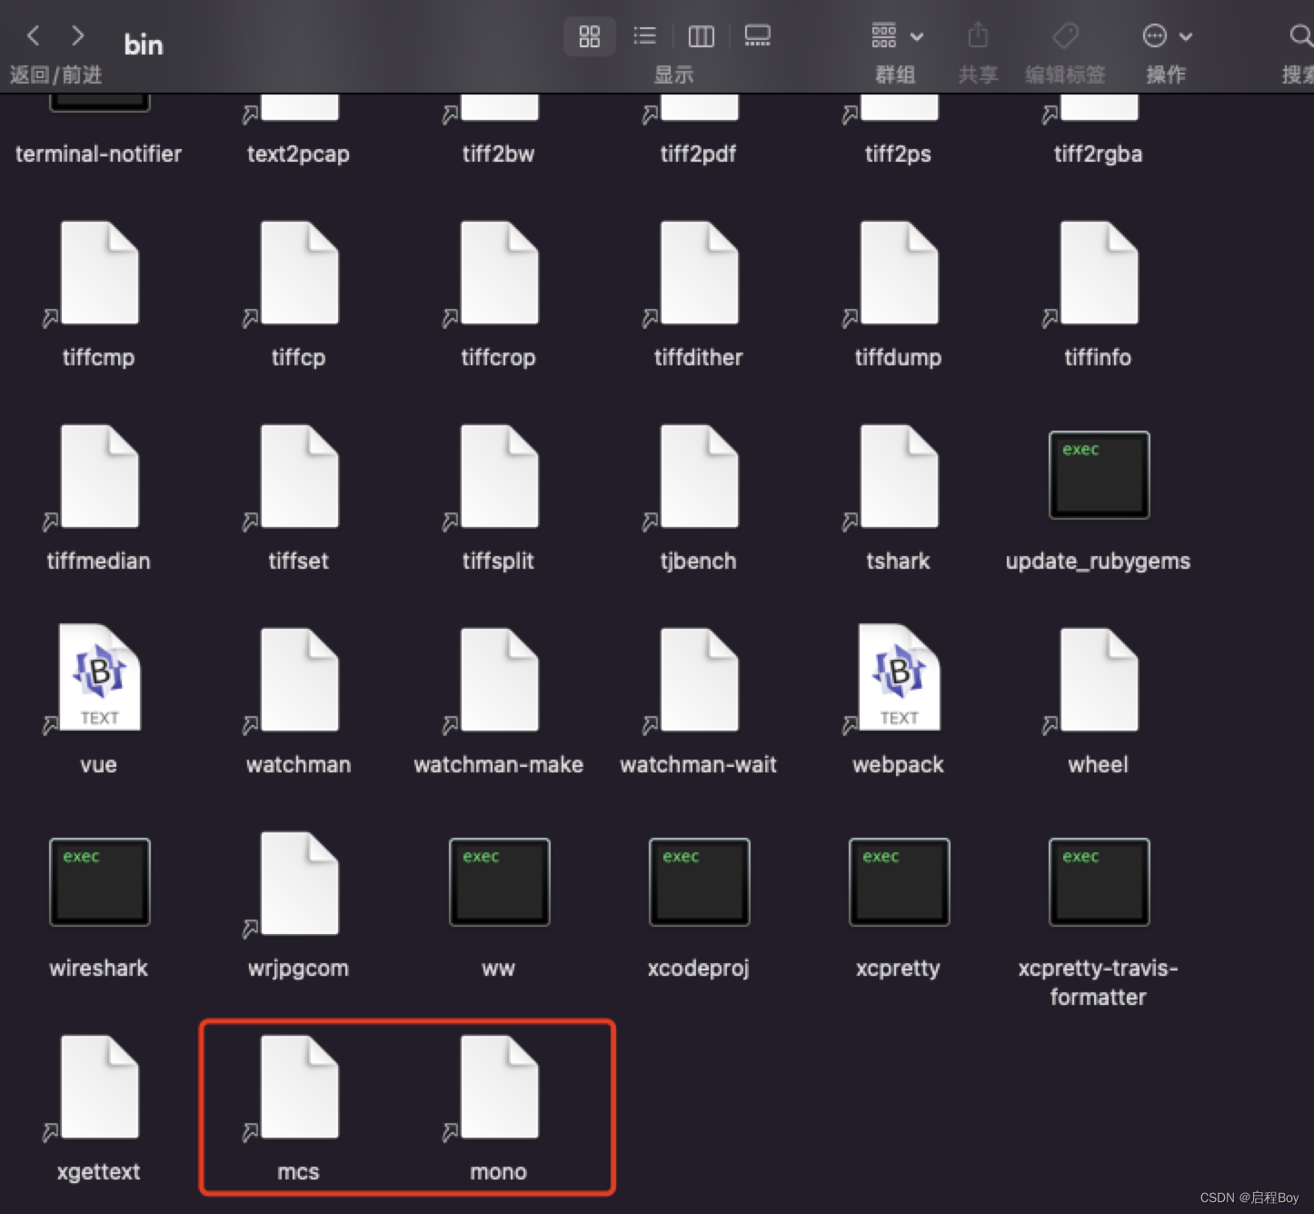The width and height of the screenshot is (1314, 1214).
Task: Select the wheel file icon
Action: pos(1099,680)
